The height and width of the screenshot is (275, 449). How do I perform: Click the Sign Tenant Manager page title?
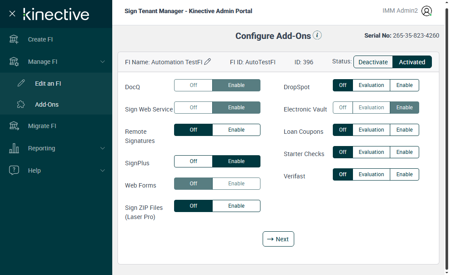(188, 11)
